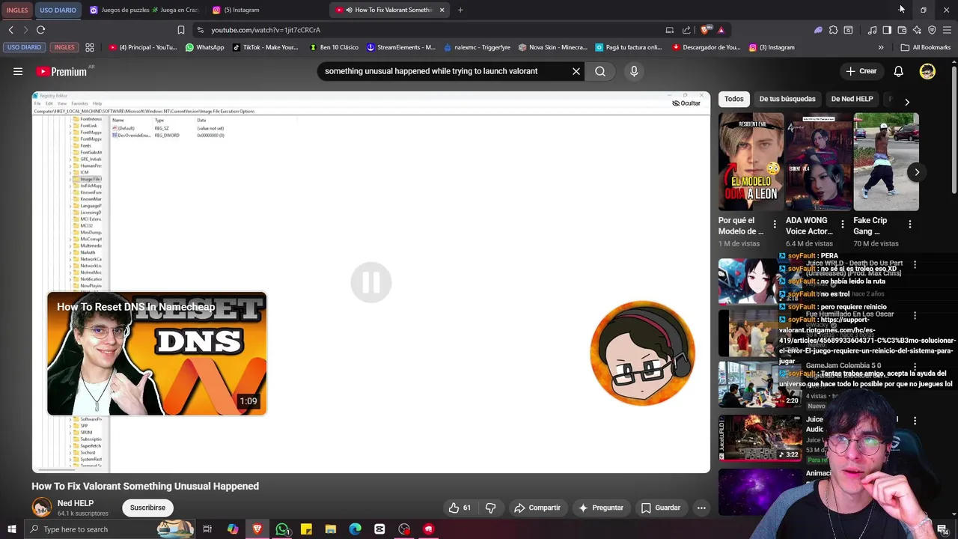
Task: Open media control music note icon
Action: pos(872,30)
